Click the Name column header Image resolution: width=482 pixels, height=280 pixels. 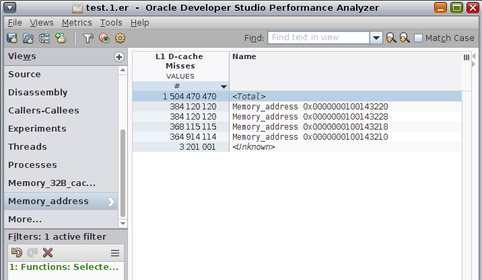pos(345,71)
